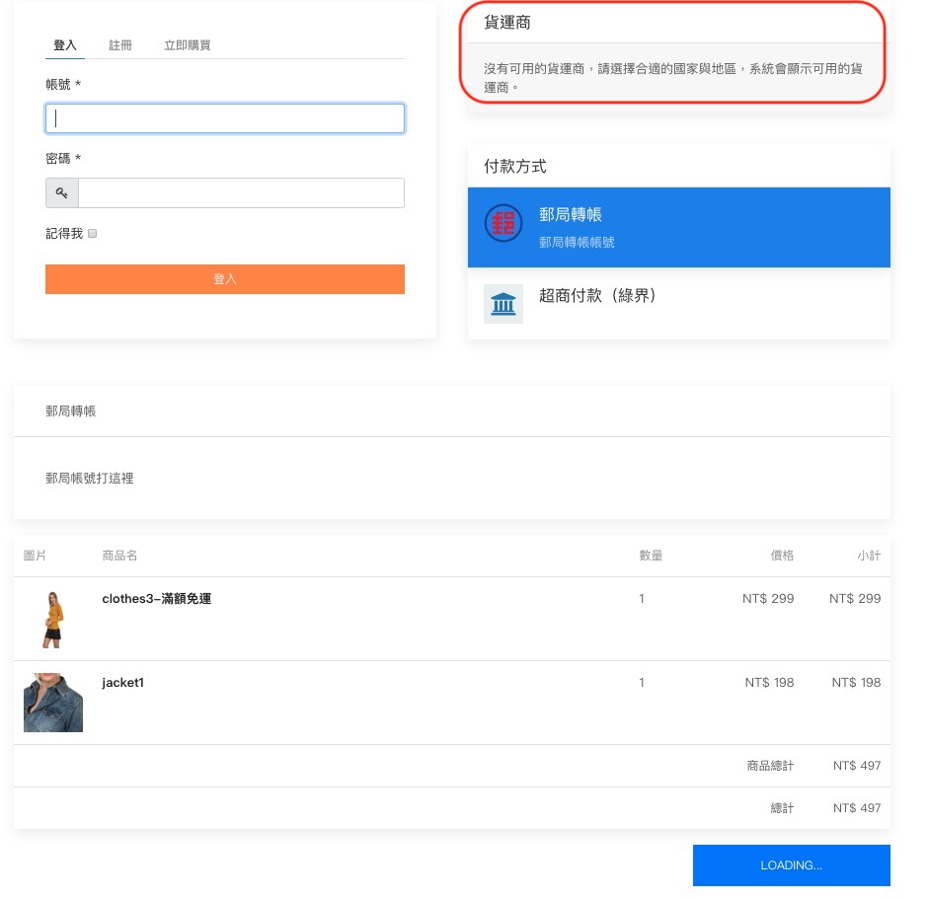Click the jacket1 product name
Screen dimensions: 928x899
[x=123, y=683]
